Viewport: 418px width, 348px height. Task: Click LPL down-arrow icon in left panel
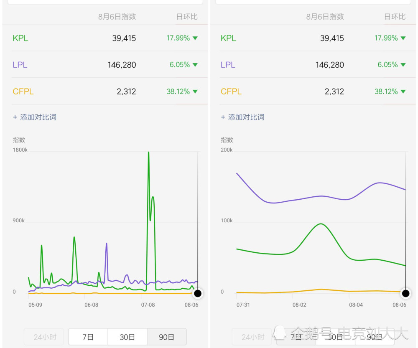[195, 65]
